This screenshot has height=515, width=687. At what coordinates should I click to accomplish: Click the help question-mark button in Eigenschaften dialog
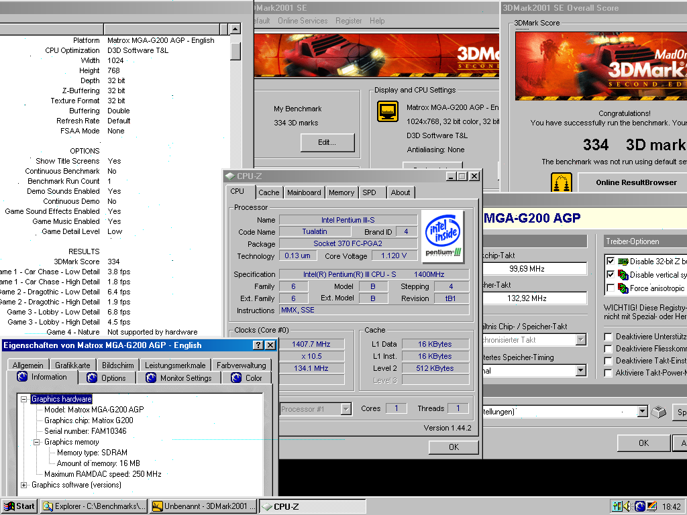point(258,345)
